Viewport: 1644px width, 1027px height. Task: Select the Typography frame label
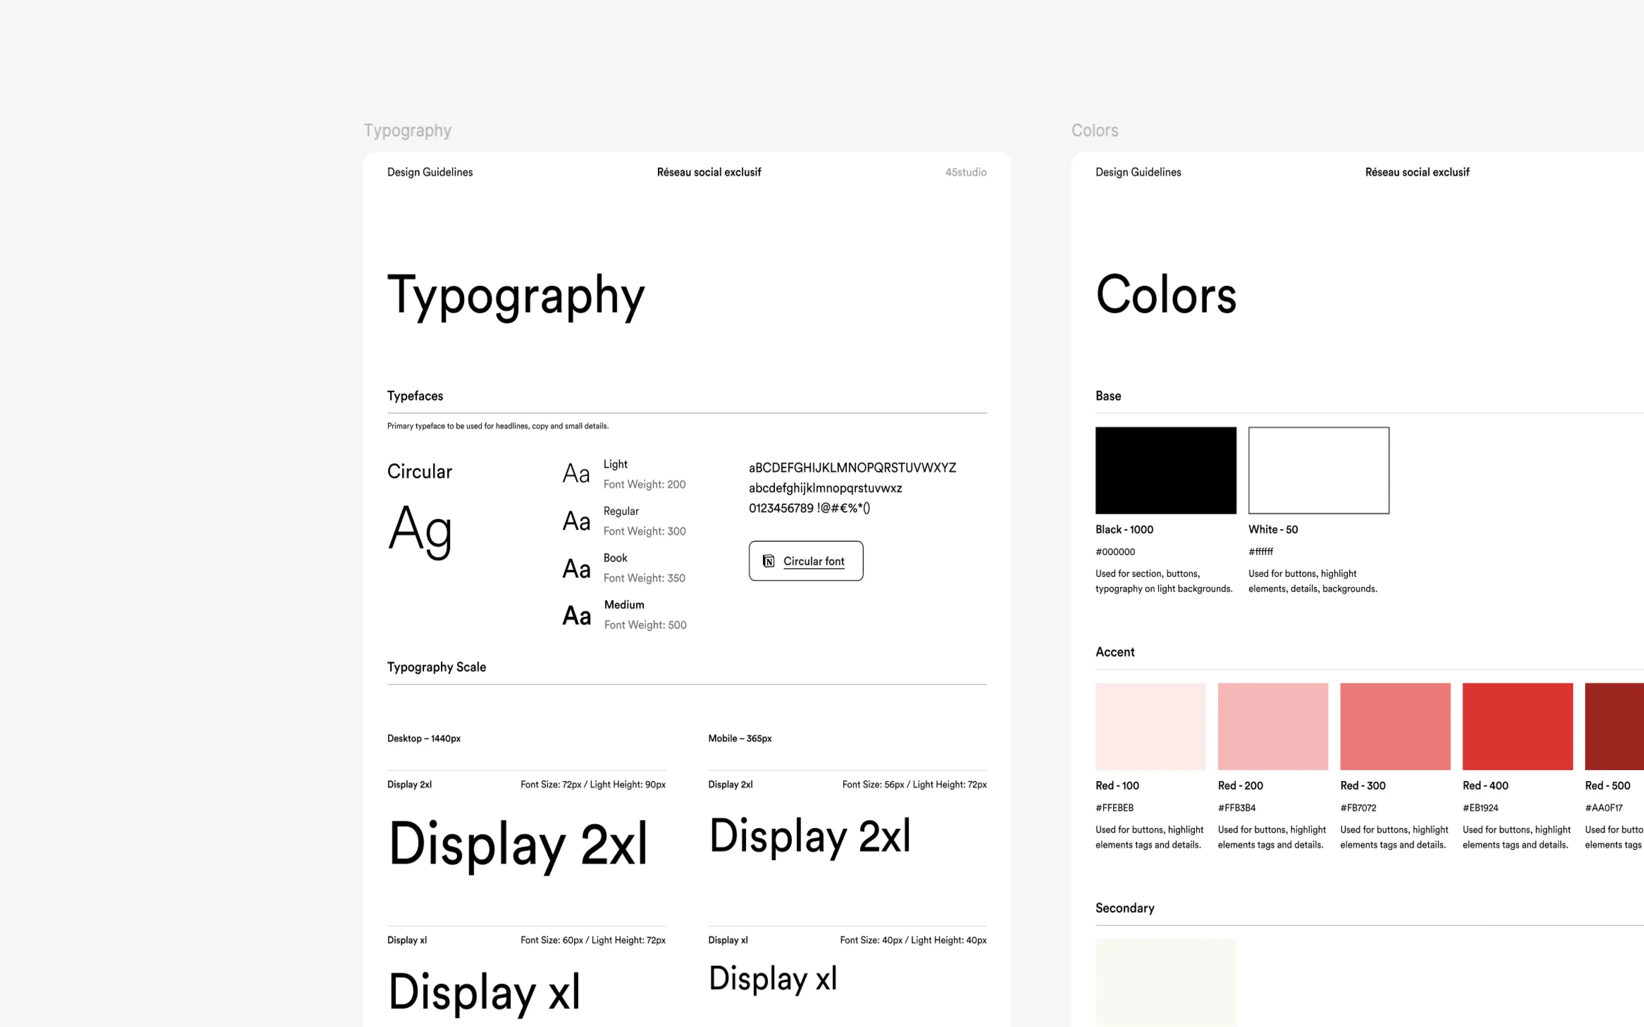point(408,131)
